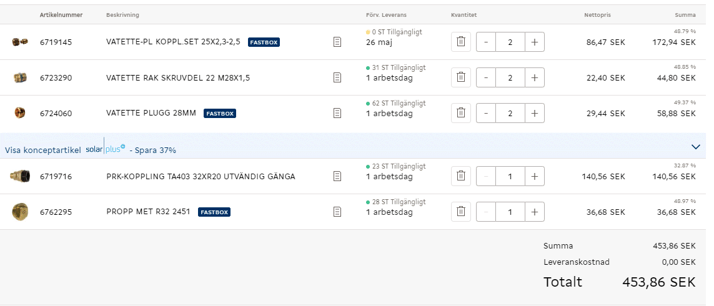This screenshot has height=306, width=714.
Task: Increase quantity of VATETTE PLUGG 28MM
Action: click(x=534, y=113)
